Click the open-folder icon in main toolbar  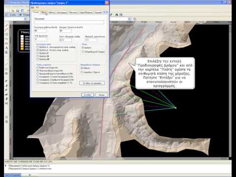[13, 11]
